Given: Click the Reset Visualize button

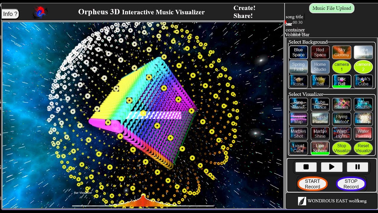Looking at the screenshot, I should [x=363, y=148].
